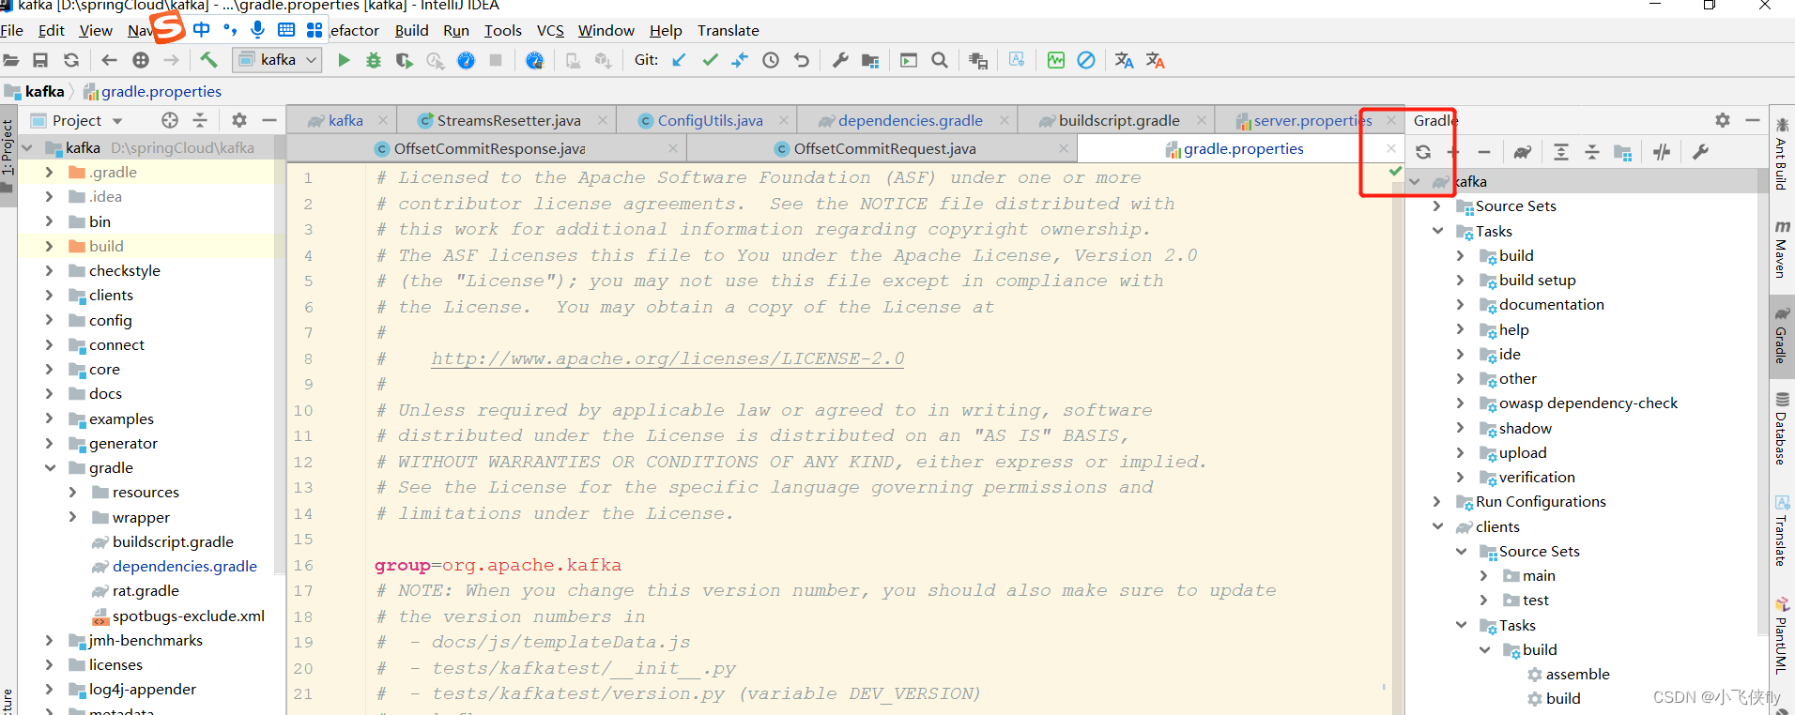Click Run with Coverage icon
1795x715 pixels.
pos(405,60)
